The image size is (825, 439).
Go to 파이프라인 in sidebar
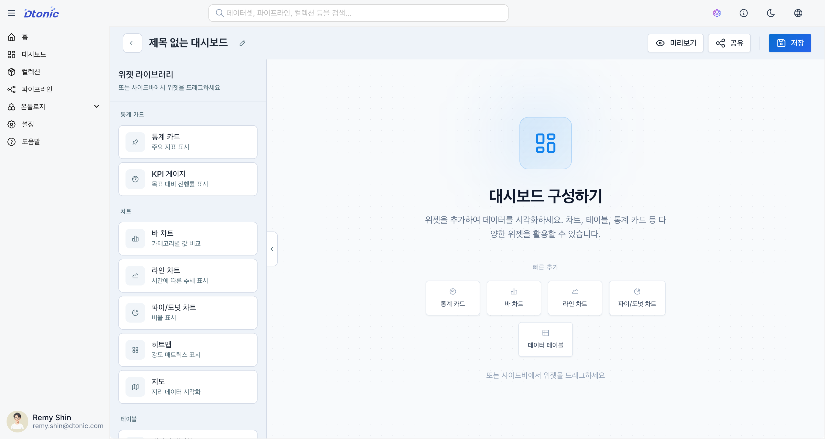coord(37,89)
